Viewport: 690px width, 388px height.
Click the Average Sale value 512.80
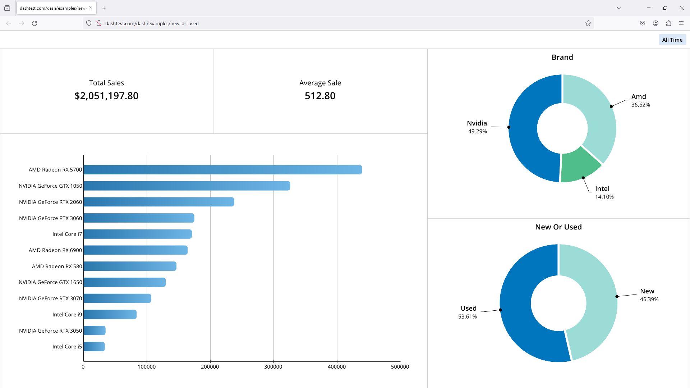click(x=320, y=96)
